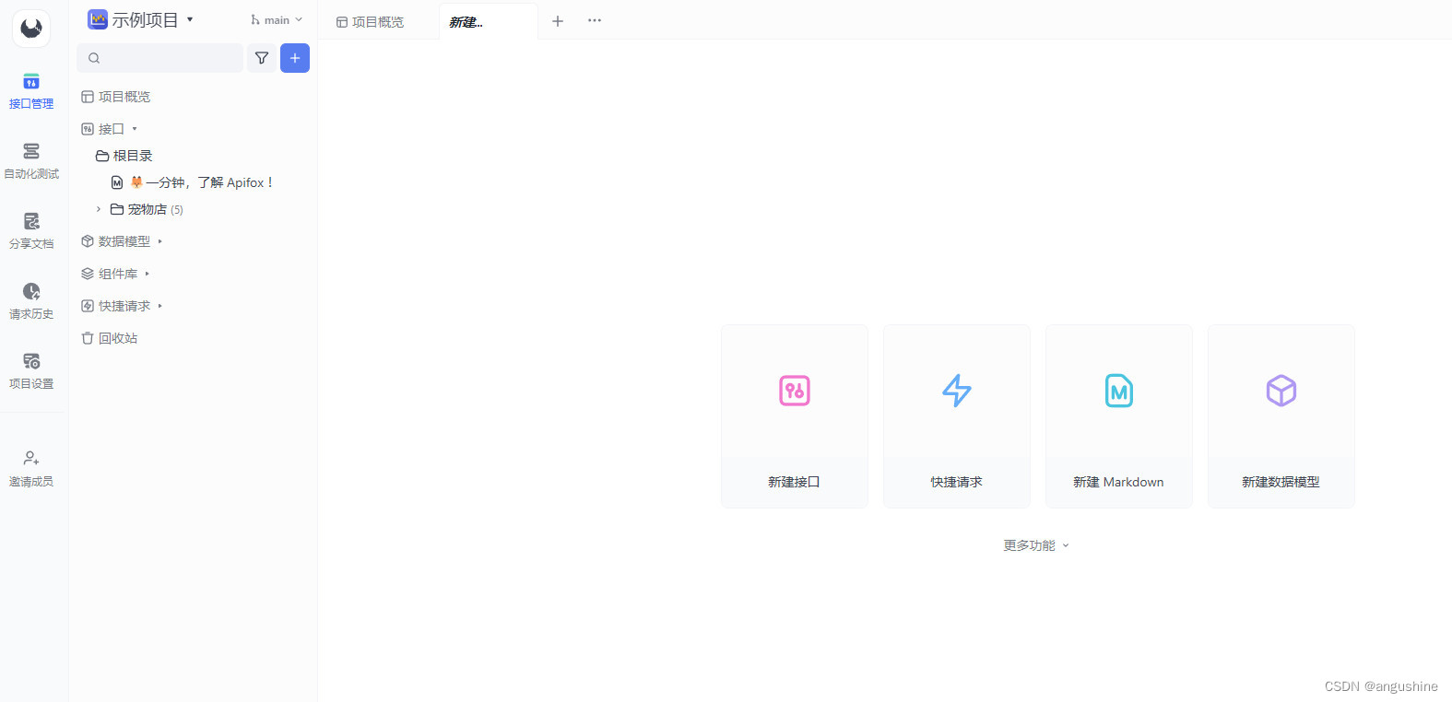Viewport: 1452px width, 702px height.
Task: Open 分享文档 in the sidebar
Action: click(31, 231)
